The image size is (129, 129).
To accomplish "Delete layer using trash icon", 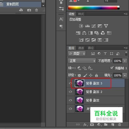I will pos(119,124).
